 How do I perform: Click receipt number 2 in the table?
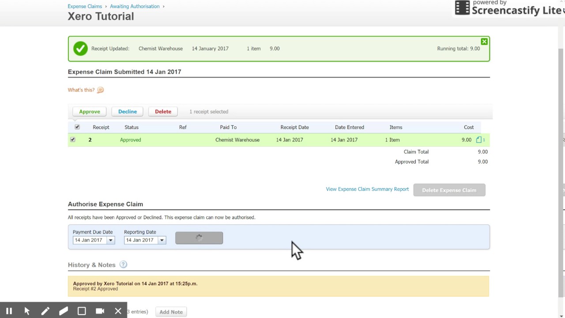click(x=90, y=140)
